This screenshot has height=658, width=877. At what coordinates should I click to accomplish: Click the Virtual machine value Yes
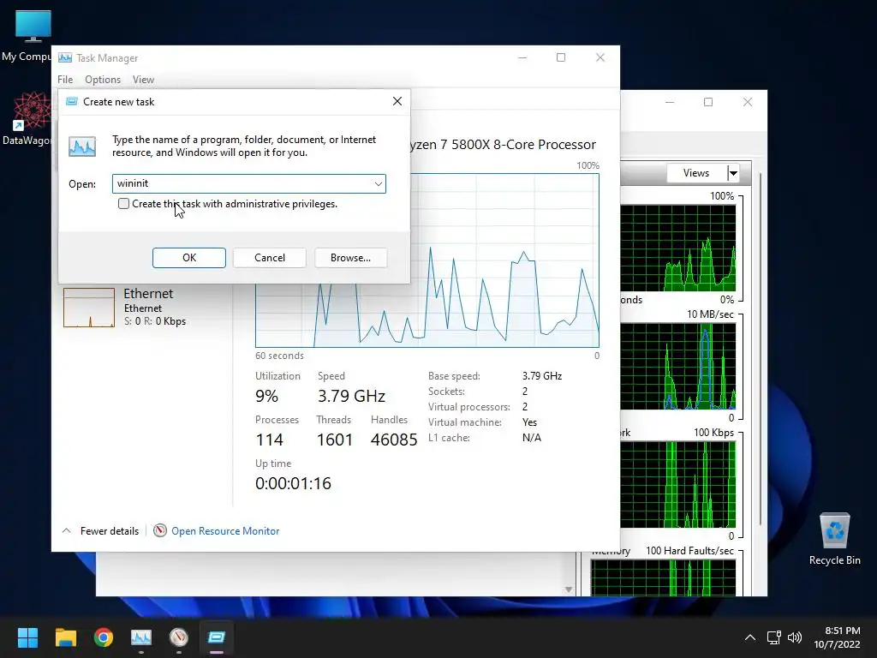pyautogui.click(x=529, y=422)
